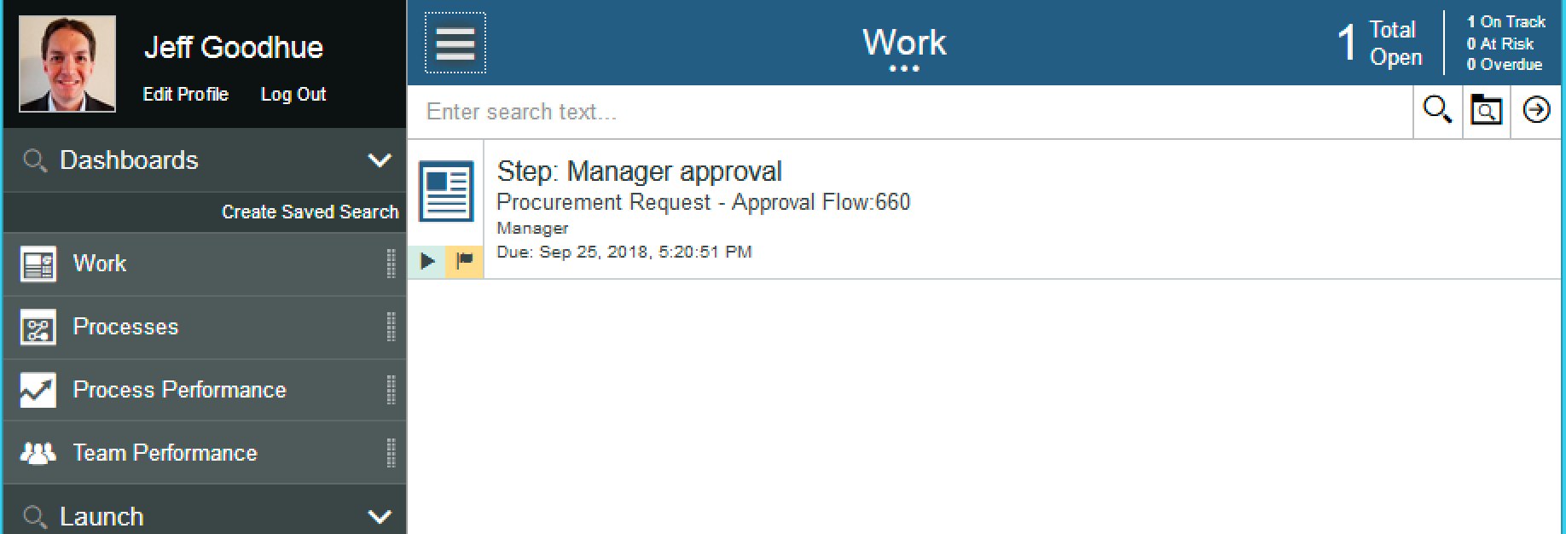Click the Team Performance people icon

(38, 453)
